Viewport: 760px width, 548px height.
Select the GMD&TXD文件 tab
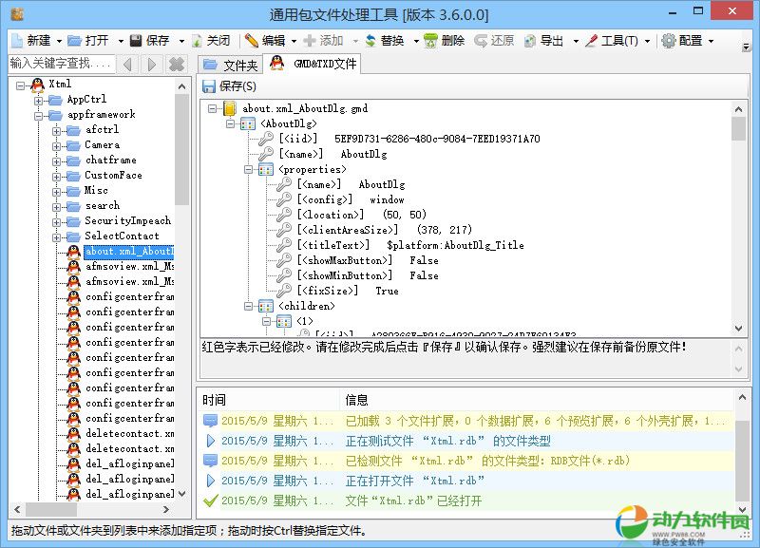(313, 64)
